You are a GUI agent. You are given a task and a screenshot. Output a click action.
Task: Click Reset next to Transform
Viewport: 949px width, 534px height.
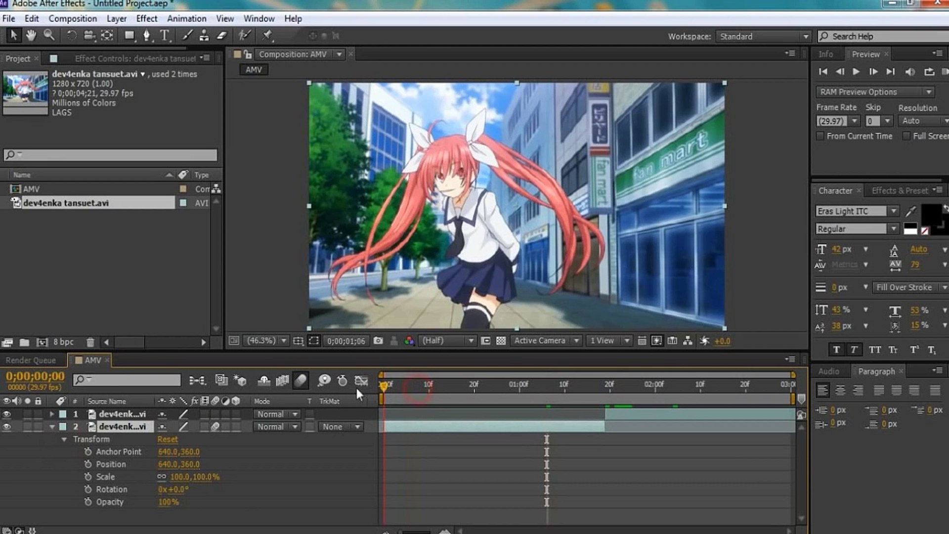(x=167, y=439)
